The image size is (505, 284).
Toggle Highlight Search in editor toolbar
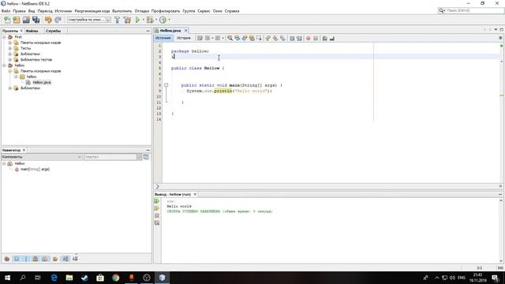pyautogui.click(x=252, y=39)
